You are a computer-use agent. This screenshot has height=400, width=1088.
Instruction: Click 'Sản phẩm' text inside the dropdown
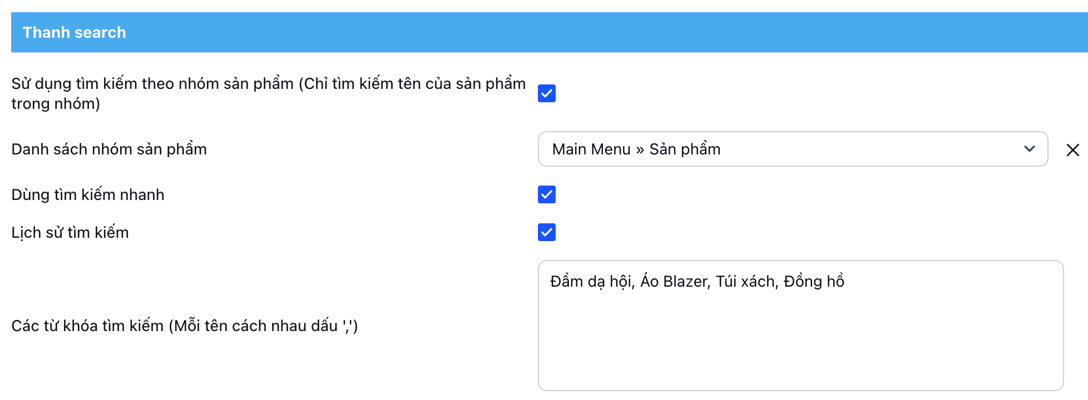[685, 149]
